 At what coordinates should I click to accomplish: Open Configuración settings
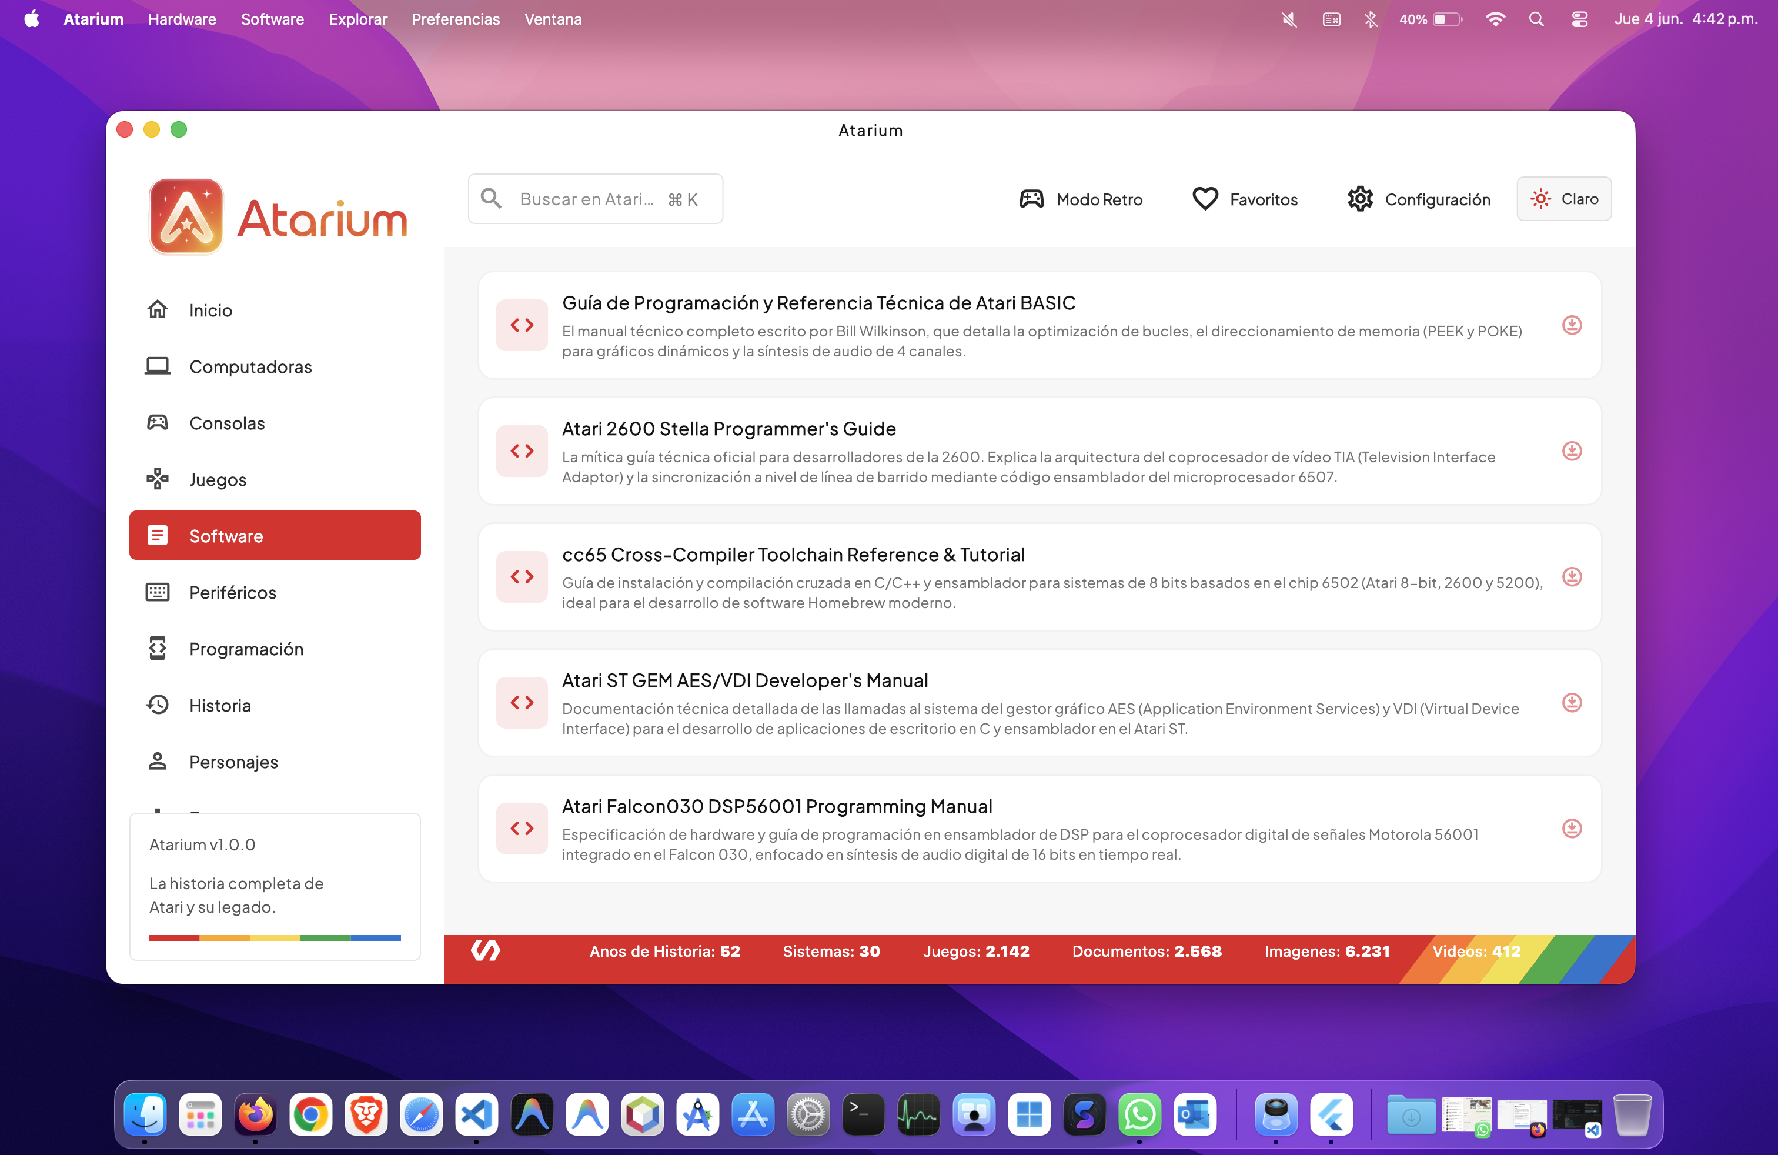tap(1419, 199)
